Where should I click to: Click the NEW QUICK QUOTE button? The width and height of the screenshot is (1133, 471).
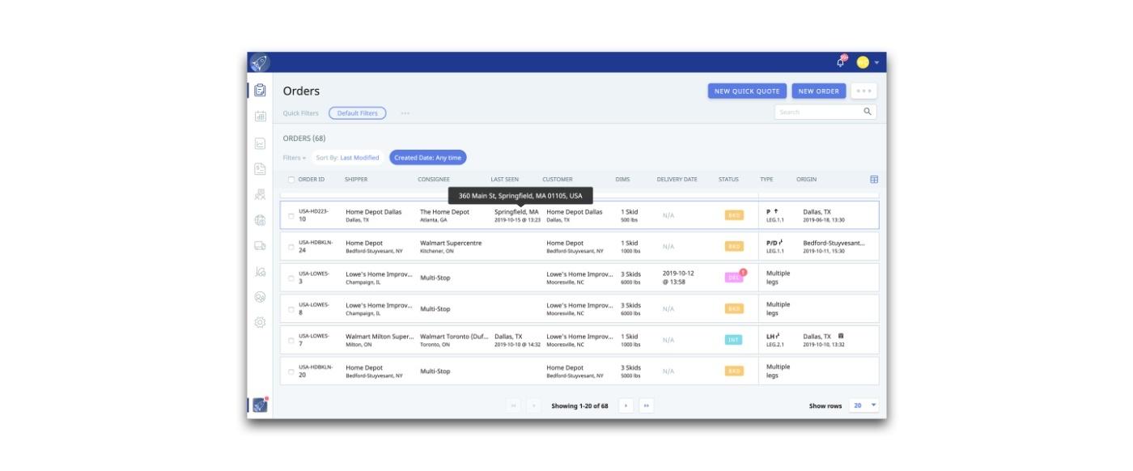click(x=747, y=91)
